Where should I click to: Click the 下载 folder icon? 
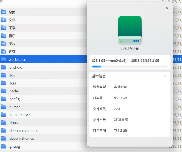pos(3,28)
